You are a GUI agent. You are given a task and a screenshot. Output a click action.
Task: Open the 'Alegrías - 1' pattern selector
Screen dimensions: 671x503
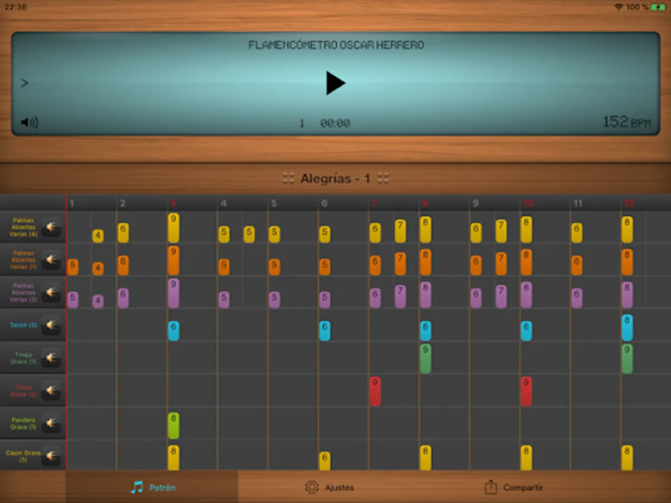pyautogui.click(x=335, y=179)
